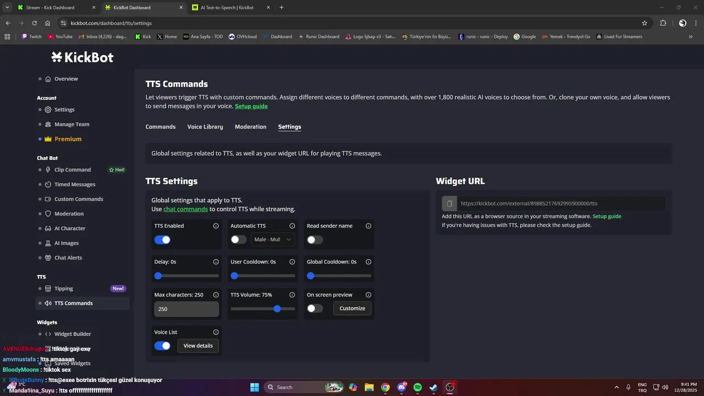Click the Windows taskbar Search box
Image resolution: width=704 pixels, height=396 pixels.
(304, 387)
